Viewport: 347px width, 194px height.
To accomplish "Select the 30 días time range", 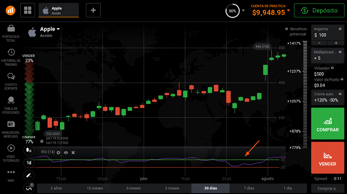I will coord(211,188).
